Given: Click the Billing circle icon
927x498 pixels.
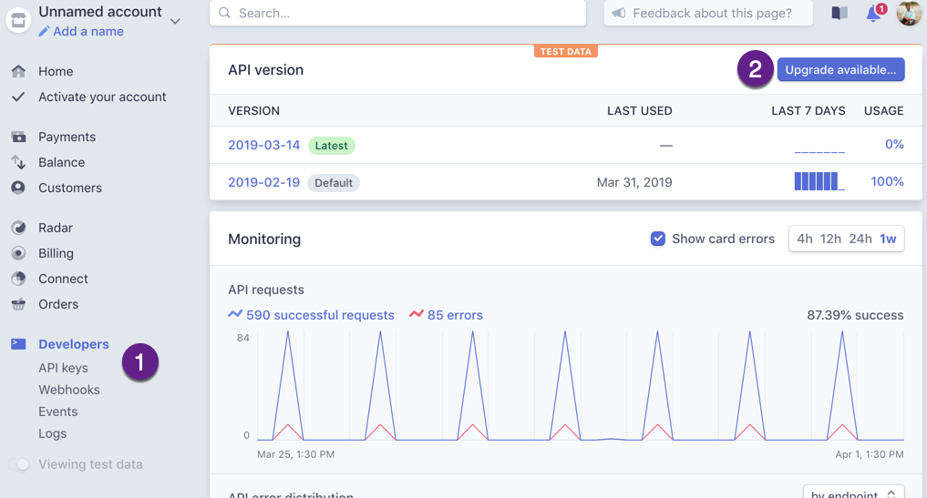Looking at the screenshot, I should point(18,253).
